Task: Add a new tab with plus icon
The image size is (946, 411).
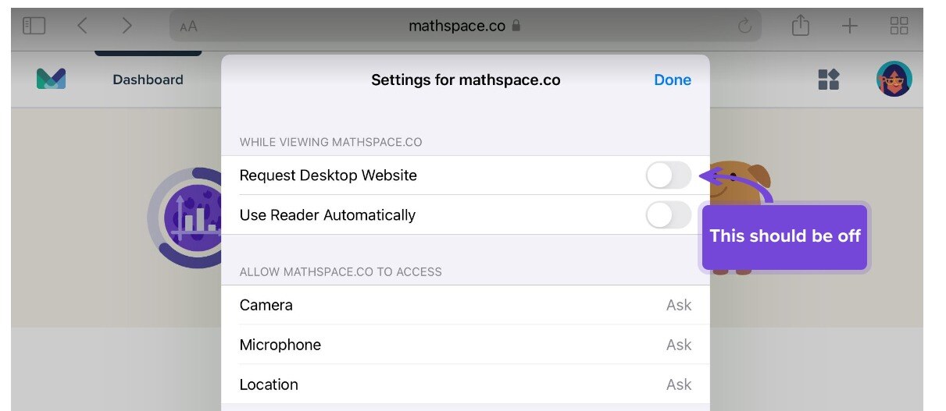Action: [x=849, y=26]
